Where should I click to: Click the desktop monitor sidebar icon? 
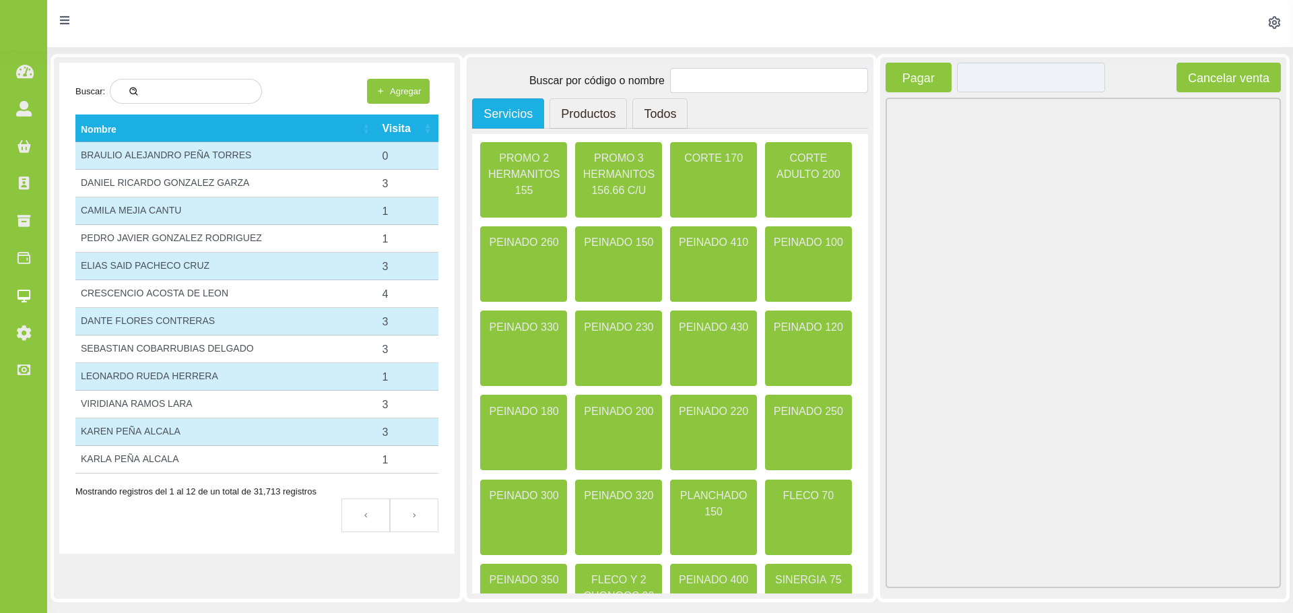24,296
